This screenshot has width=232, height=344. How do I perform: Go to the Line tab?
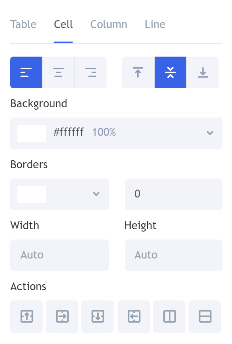click(x=155, y=25)
